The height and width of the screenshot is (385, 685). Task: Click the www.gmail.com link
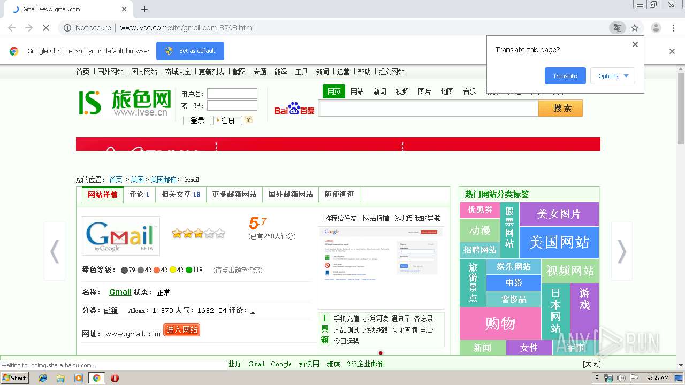click(133, 334)
